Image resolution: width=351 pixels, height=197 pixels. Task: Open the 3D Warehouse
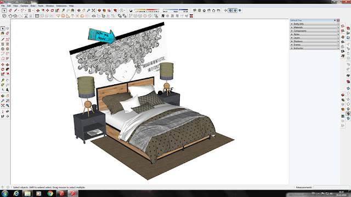click(x=99, y=10)
